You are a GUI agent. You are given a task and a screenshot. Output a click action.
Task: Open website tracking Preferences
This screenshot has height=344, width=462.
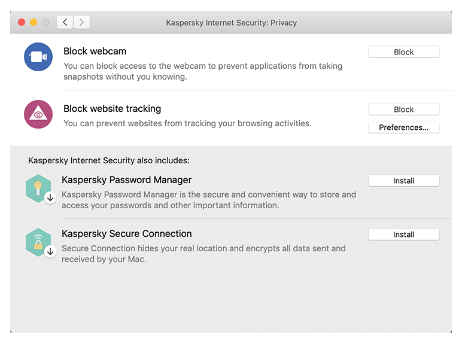404,127
